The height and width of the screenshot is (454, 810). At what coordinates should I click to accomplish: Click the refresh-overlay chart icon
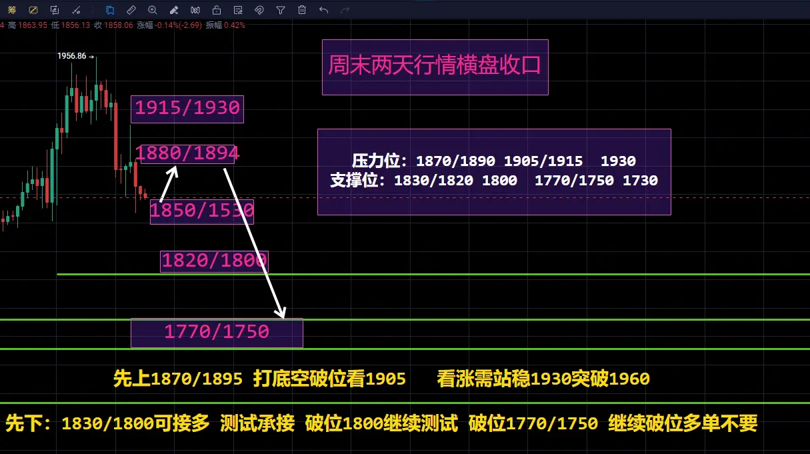tap(55, 10)
